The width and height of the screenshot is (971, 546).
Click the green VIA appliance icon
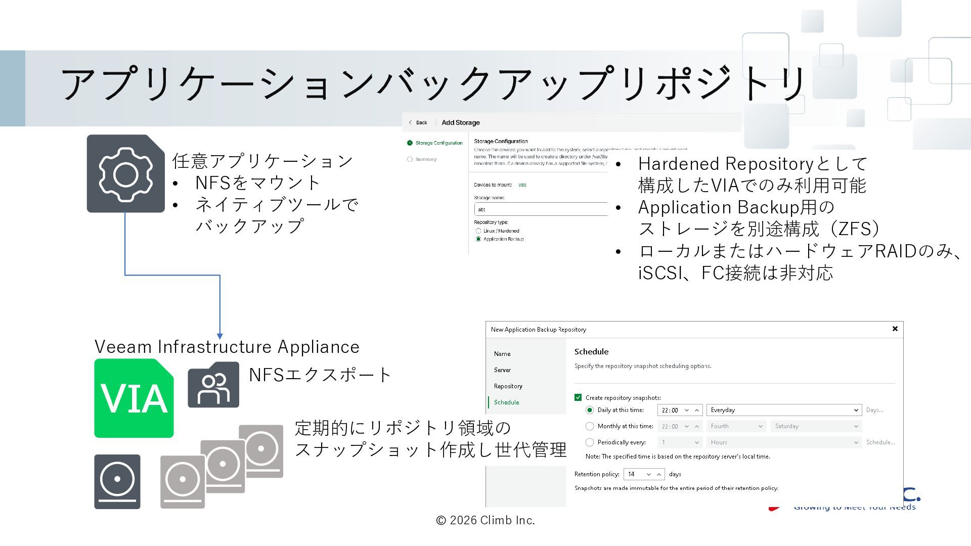134,398
